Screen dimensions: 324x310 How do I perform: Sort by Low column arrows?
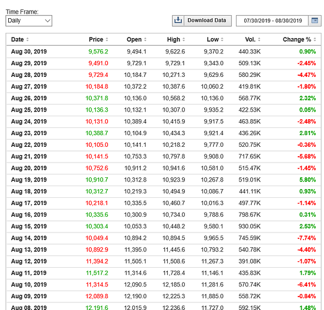coord(222,39)
